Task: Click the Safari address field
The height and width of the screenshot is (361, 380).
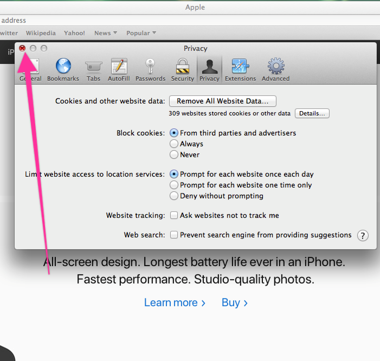Action: [190, 21]
